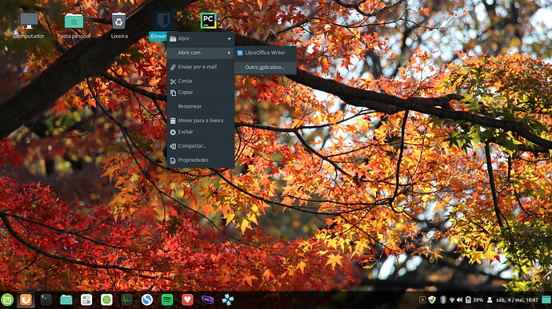Select the Pasta pessoal folder icon
The height and width of the screenshot is (309, 552).
coord(74,26)
